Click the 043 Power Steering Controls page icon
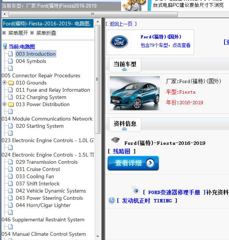Viewport: 229px width, 240px height. coord(10,198)
